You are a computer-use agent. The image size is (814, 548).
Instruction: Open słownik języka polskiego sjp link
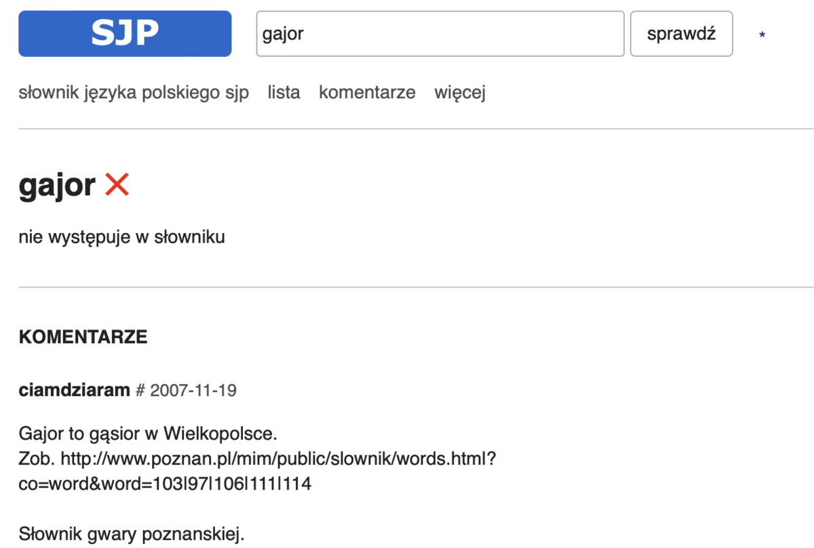click(134, 92)
